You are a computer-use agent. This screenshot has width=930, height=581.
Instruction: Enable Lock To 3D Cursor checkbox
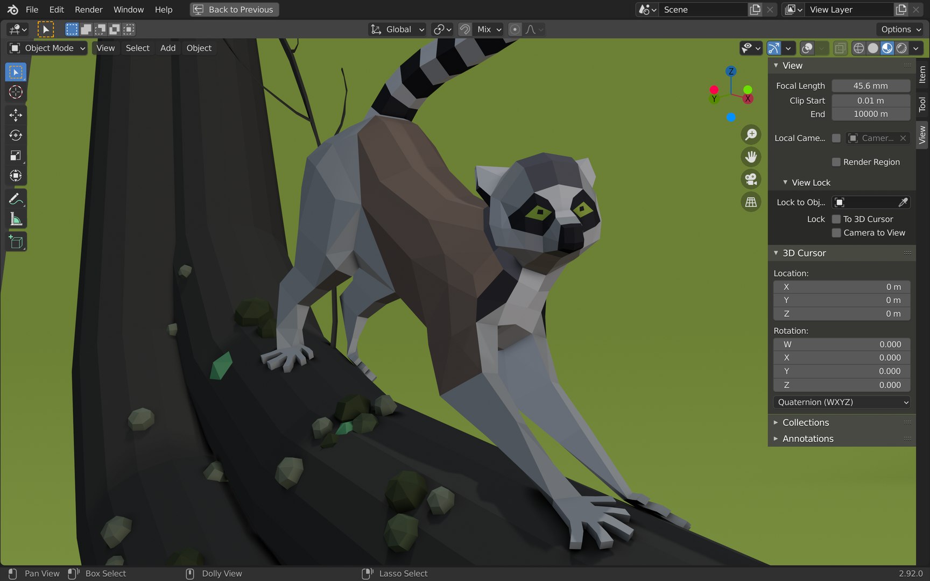coord(836,219)
